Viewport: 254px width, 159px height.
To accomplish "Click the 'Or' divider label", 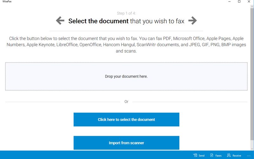I will pyautogui.click(x=126, y=102).
